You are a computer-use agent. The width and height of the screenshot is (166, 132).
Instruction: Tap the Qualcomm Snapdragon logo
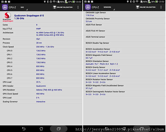(8, 17)
